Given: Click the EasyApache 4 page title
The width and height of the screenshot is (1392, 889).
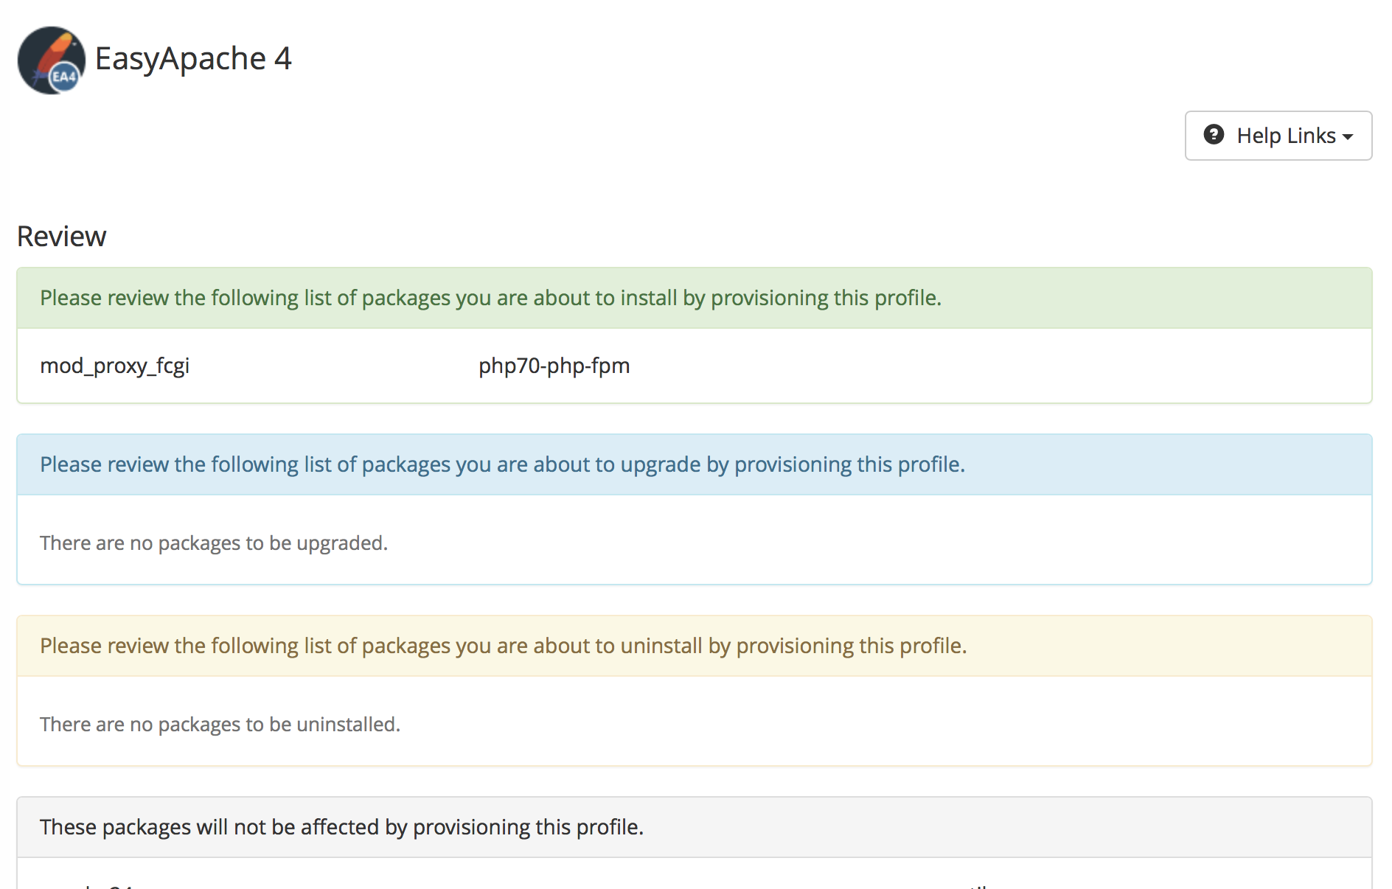Looking at the screenshot, I should click(x=193, y=59).
